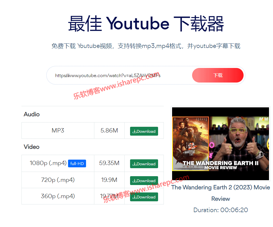This screenshot has height=227, width=273.
Task: Download the MP3 audio file
Action: (x=144, y=131)
